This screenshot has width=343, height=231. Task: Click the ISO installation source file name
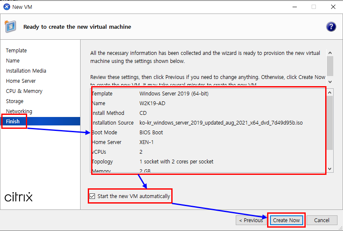tap(221, 123)
